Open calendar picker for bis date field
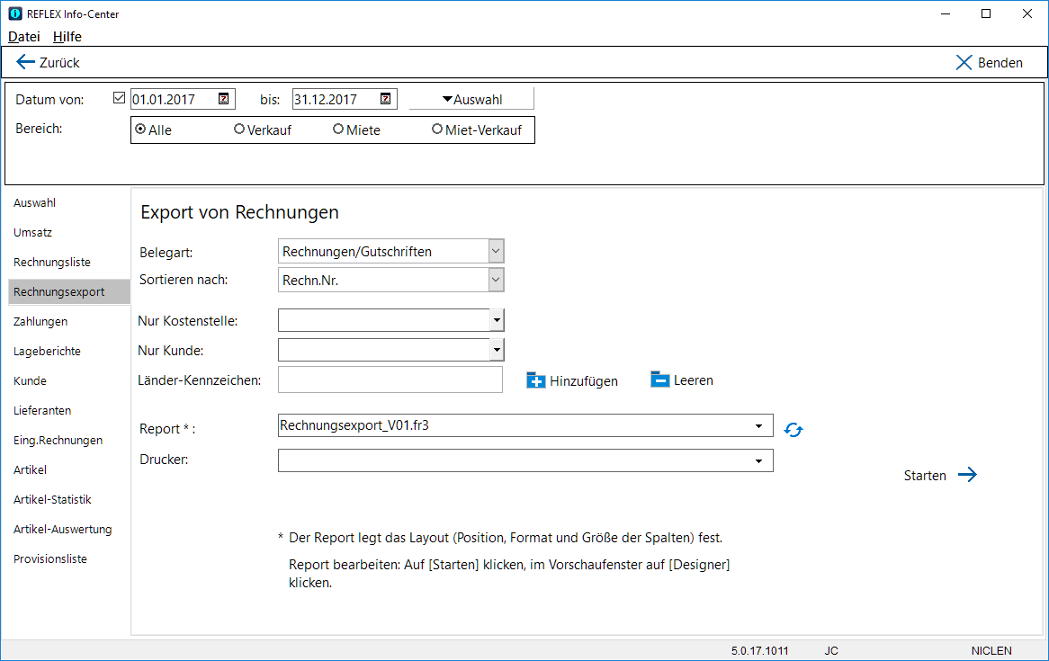The height and width of the screenshot is (661, 1049). point(385,99)
